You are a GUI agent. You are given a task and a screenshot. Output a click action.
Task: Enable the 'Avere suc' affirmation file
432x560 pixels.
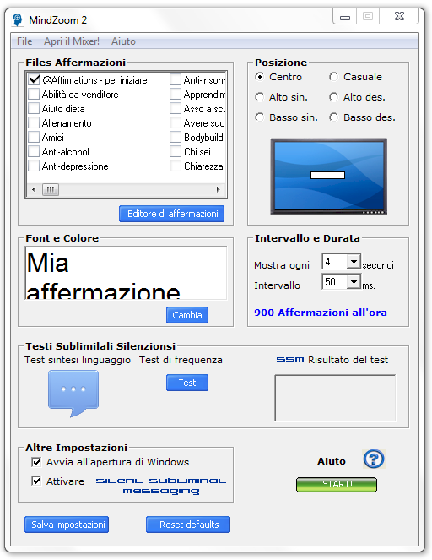[x=175, y=122]
